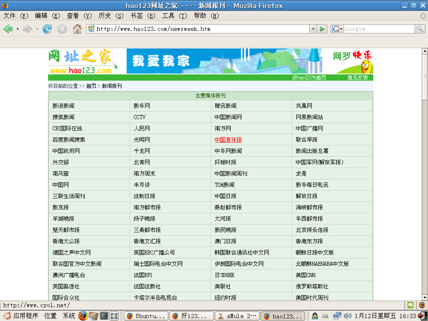Image resolution: width=428 pixels, height=321 pixels.
Task: Click the hao123... taskbar window button
Action: (283, 316)
